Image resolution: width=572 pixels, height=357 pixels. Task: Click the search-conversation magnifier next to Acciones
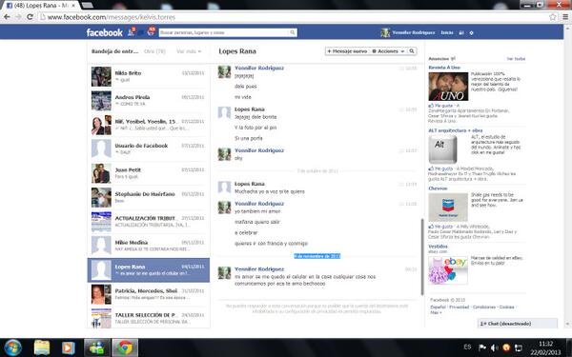tap(412, 51)
